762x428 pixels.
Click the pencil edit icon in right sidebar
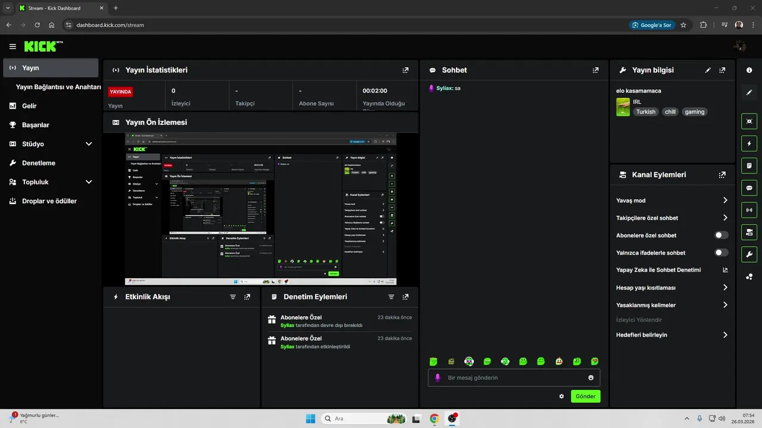[749, 92]
